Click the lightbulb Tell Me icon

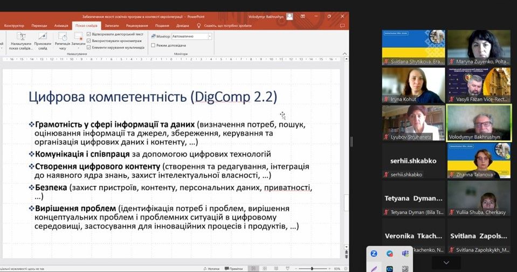[198, 25]
